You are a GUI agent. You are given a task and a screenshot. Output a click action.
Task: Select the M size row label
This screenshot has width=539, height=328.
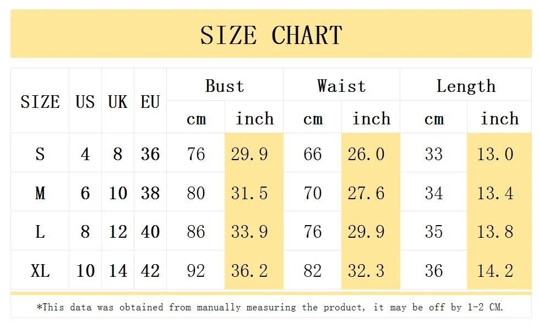40,192
